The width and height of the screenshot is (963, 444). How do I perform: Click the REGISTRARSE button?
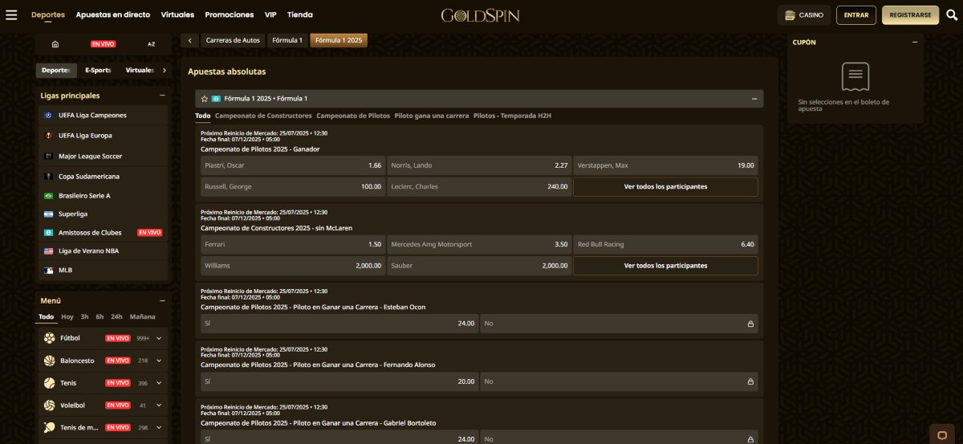click(x=910, y=14)
